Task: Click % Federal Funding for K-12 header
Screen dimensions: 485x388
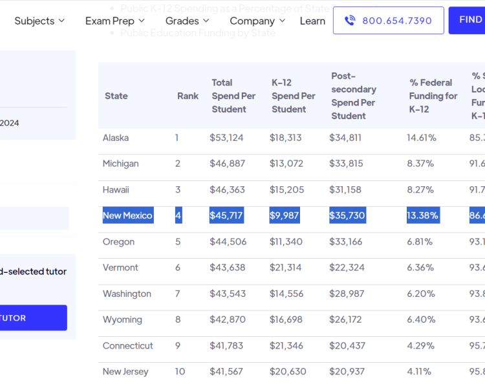Action: [x=433, y=96]
